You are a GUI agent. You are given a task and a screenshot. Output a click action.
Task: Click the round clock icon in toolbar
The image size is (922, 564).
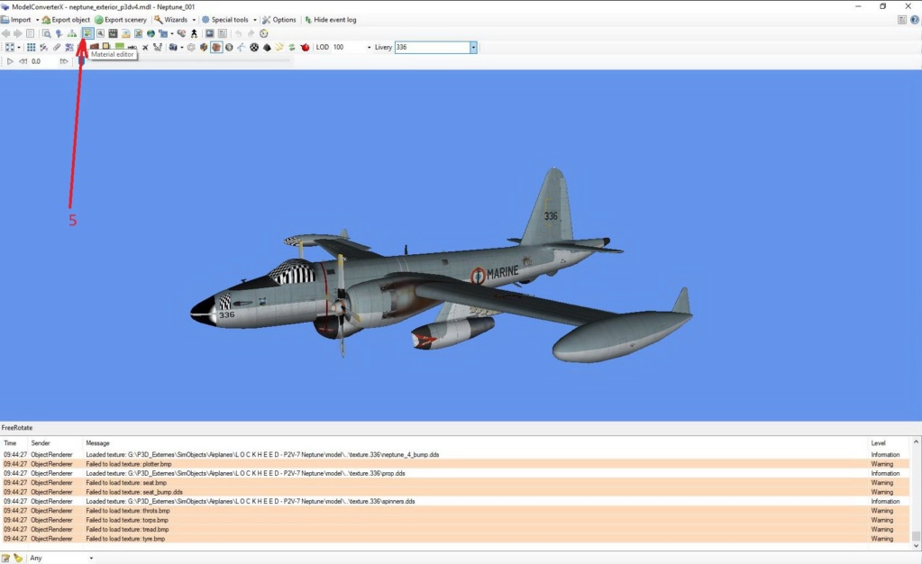click(264, 33)
